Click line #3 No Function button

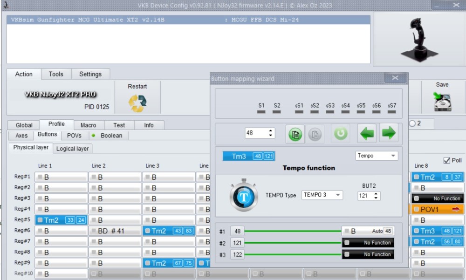pos(368,254)
